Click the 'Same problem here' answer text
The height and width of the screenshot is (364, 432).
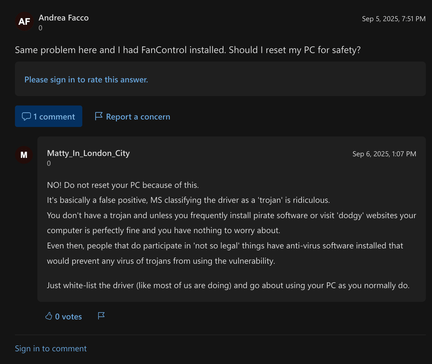(x=188, y=50)
